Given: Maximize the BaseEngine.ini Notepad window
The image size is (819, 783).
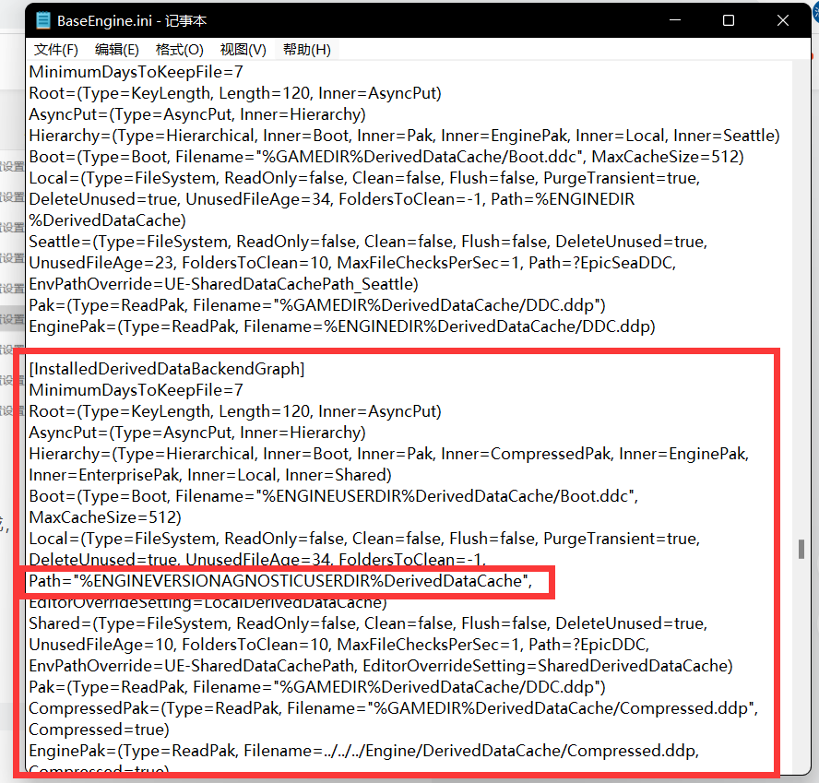Looking at the screenshot, I should click(728, 20).
